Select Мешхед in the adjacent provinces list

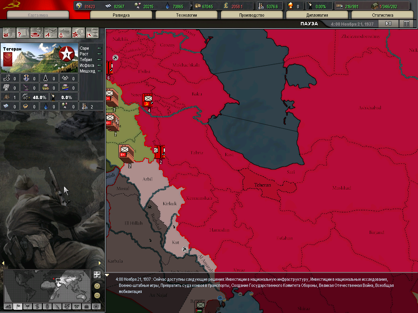(91, 71)
